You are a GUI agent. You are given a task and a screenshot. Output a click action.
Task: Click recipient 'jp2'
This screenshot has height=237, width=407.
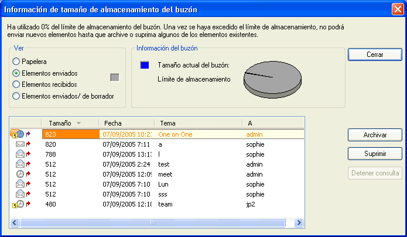point(251,205)
